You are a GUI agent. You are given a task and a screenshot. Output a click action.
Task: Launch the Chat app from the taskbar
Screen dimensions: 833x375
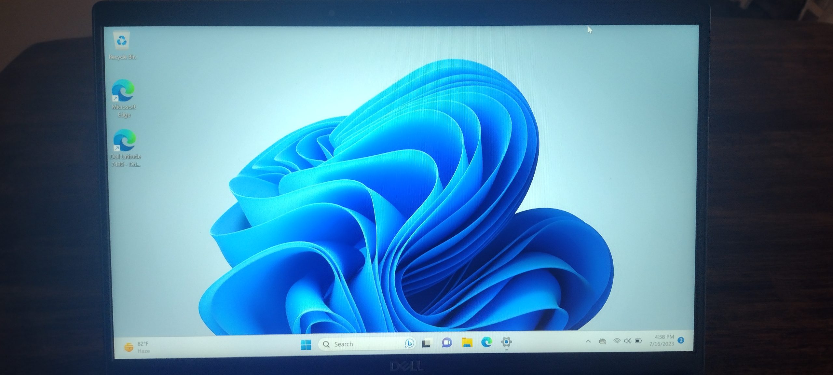[x=447, y=343]
